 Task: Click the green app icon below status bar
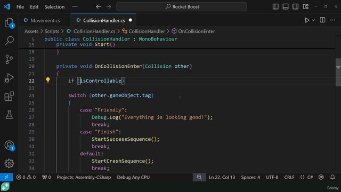tap(5, 187)
